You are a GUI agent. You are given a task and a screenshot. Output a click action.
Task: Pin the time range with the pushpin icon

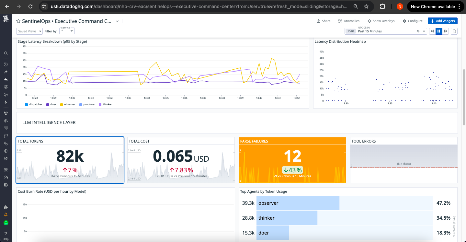(x=418, y=31)
